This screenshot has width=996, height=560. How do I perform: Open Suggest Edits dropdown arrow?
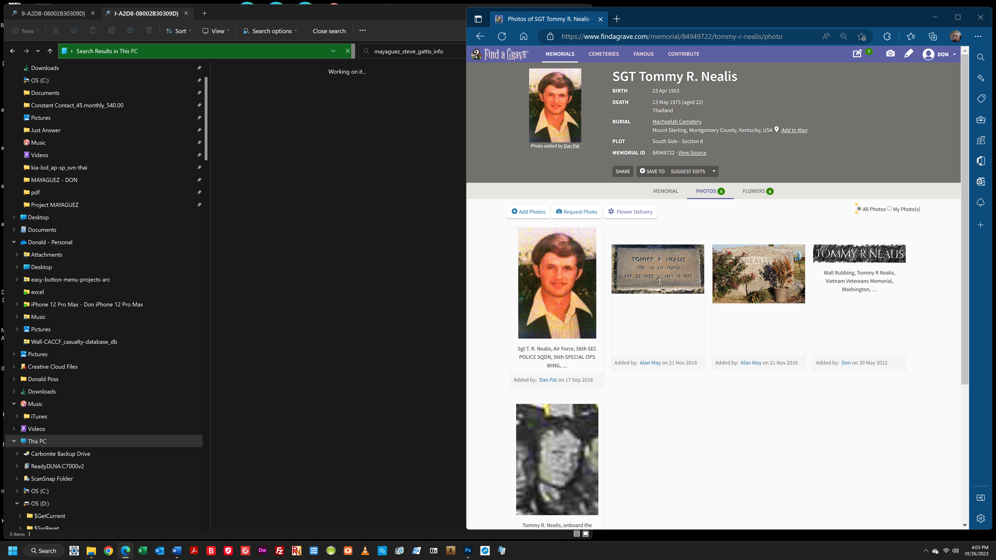click(714, 171)
